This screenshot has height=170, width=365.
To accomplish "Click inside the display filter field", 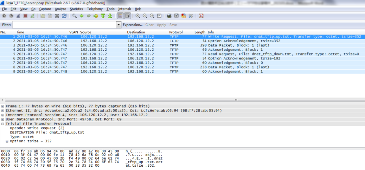I will (64, 25).
